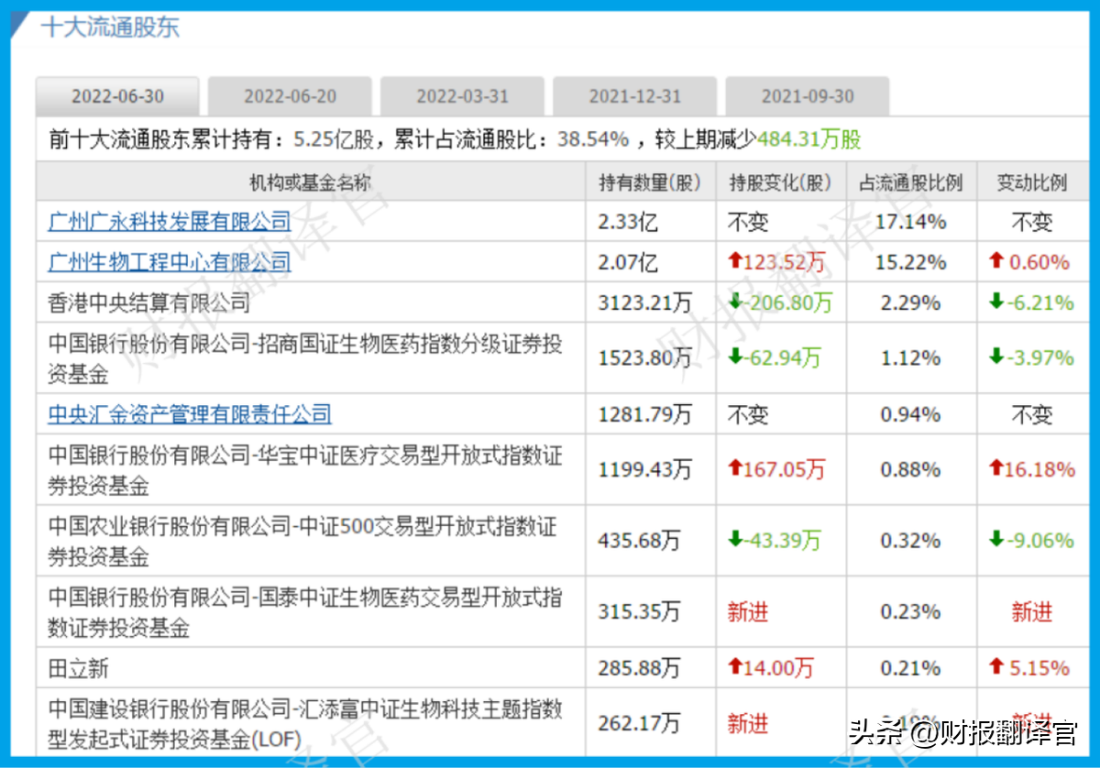
Task: Click the 17.14% share ratio cell
Action: click(x=911, y=222)
